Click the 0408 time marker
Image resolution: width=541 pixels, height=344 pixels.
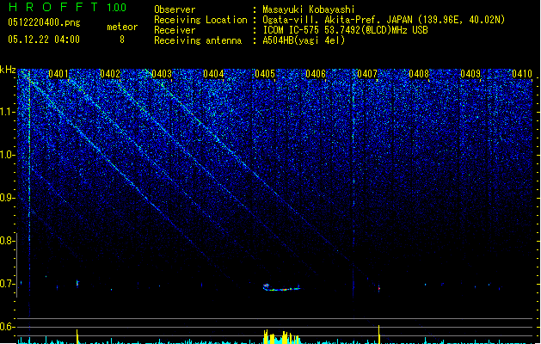[419, 74]
